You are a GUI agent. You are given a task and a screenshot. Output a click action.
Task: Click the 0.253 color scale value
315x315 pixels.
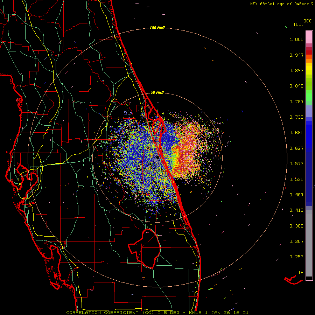click(x=296, y=257)
